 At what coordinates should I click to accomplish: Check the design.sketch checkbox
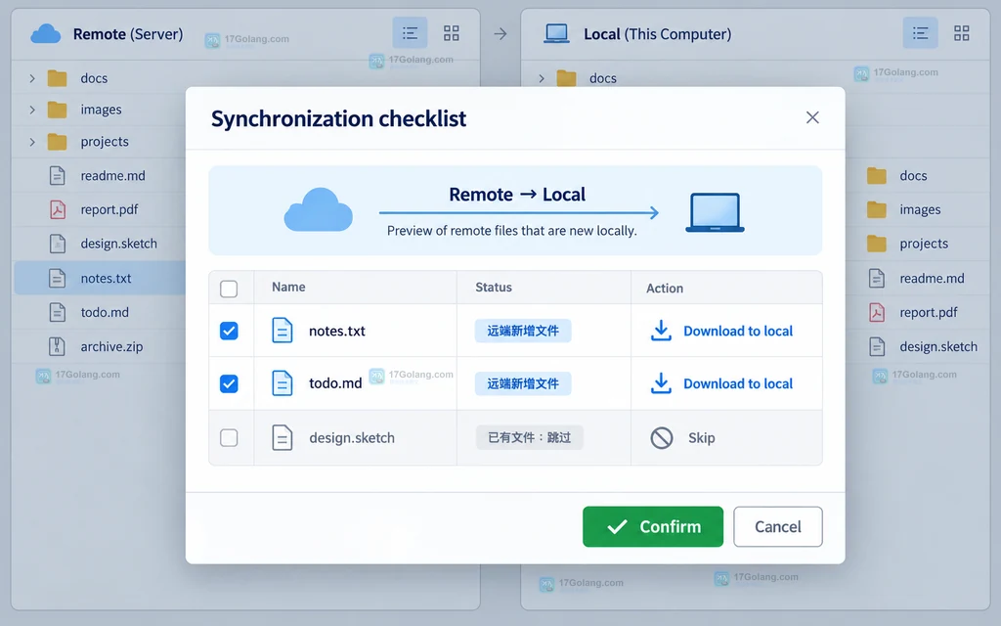tap(229, 437)
